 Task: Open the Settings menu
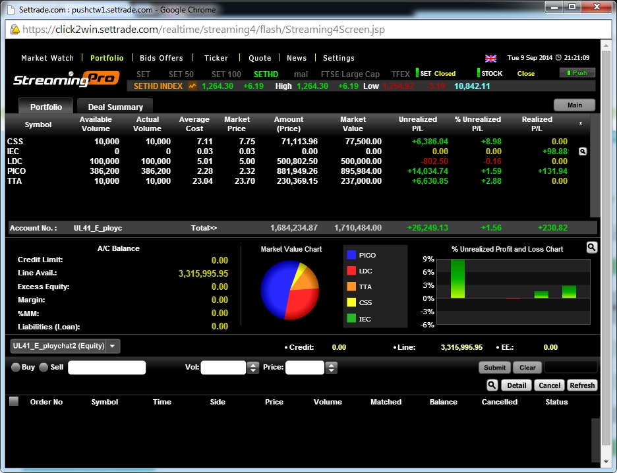click(339, 58)
